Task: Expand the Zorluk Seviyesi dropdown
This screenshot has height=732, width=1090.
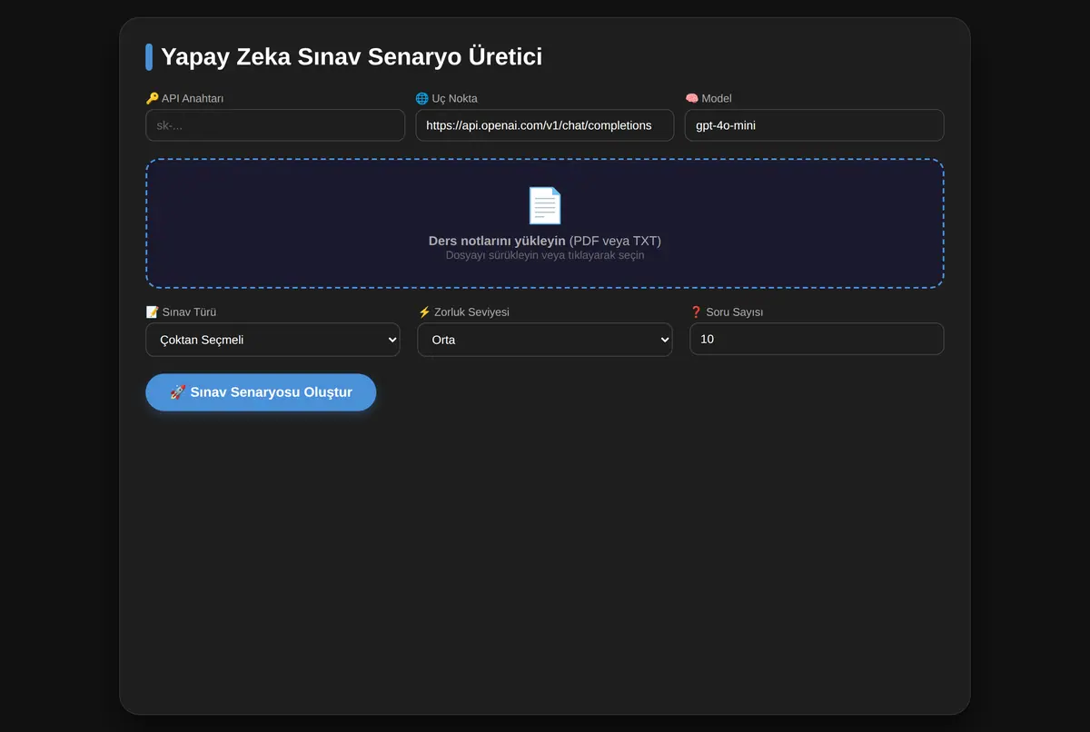Action: [545, 340]
